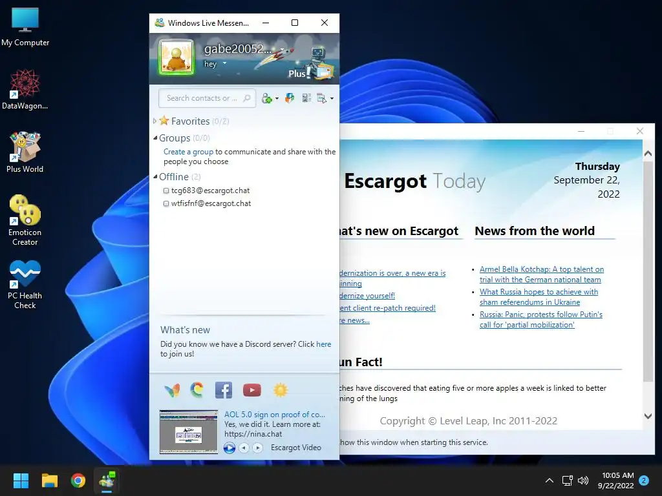The width and height of the screenshot is (662, 496).
Task: Open Armel Bella Kotchap news link
Action: tap(542, 274)
